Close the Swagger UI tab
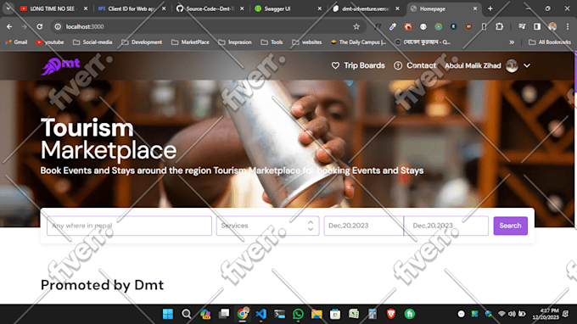Image resolution: width=577 pixels, height=324 pixels. point(319,8)
